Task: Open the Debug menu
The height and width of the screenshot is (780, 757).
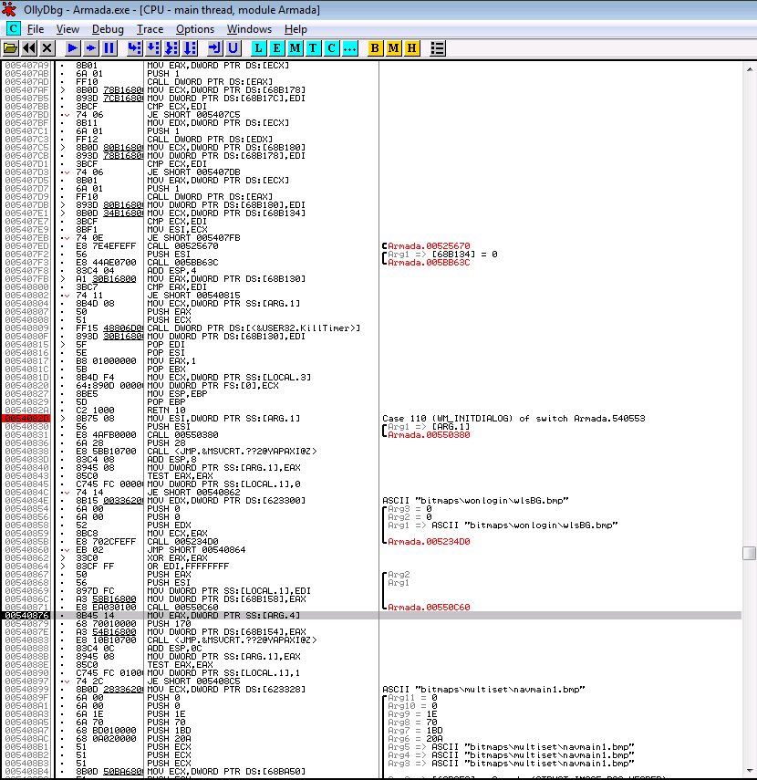Action: click(x=108, y=29)
